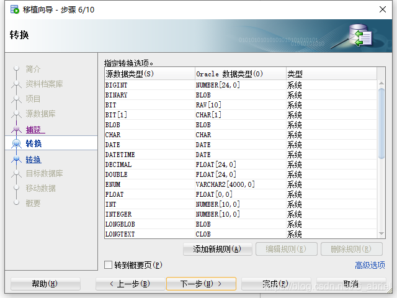Select the BINARY row

tap(241, 95)
